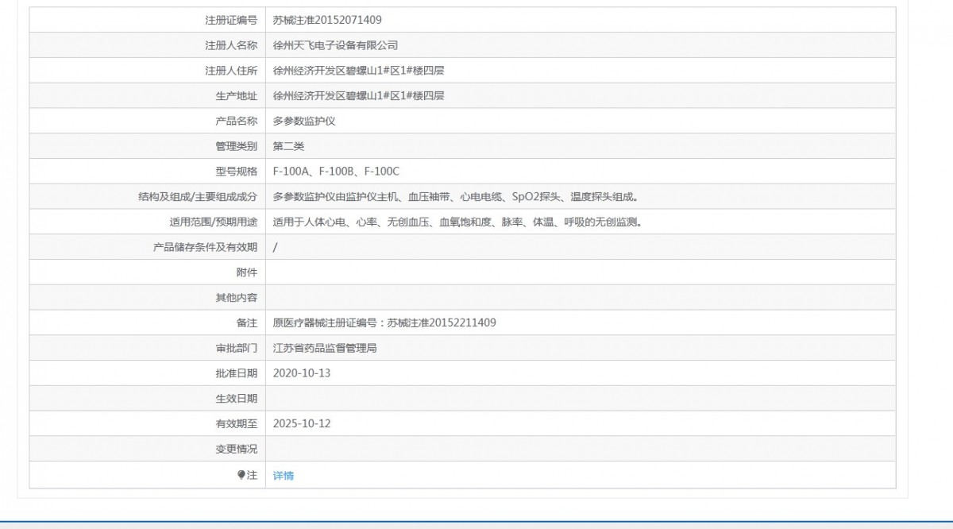Click the 注册人住所 address value
Viewport: 953px width, 529px height.
click(x=358, y=71)
